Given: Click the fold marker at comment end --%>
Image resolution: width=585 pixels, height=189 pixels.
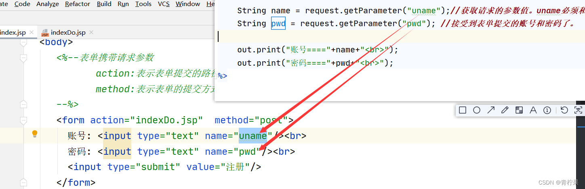Looking at the screenshot, I should [23, 105].
